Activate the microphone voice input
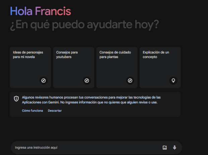 pos(174,147)
